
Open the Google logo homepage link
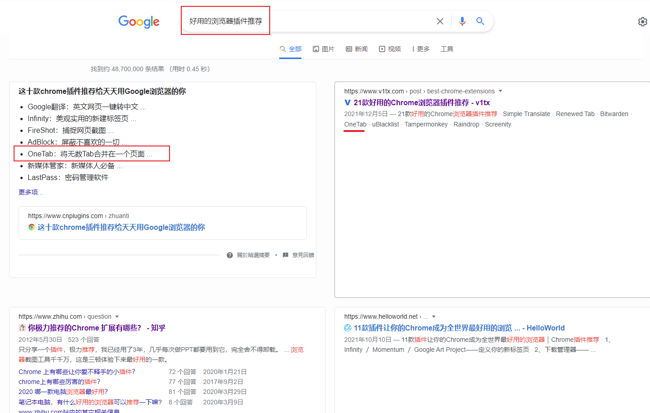139,21
